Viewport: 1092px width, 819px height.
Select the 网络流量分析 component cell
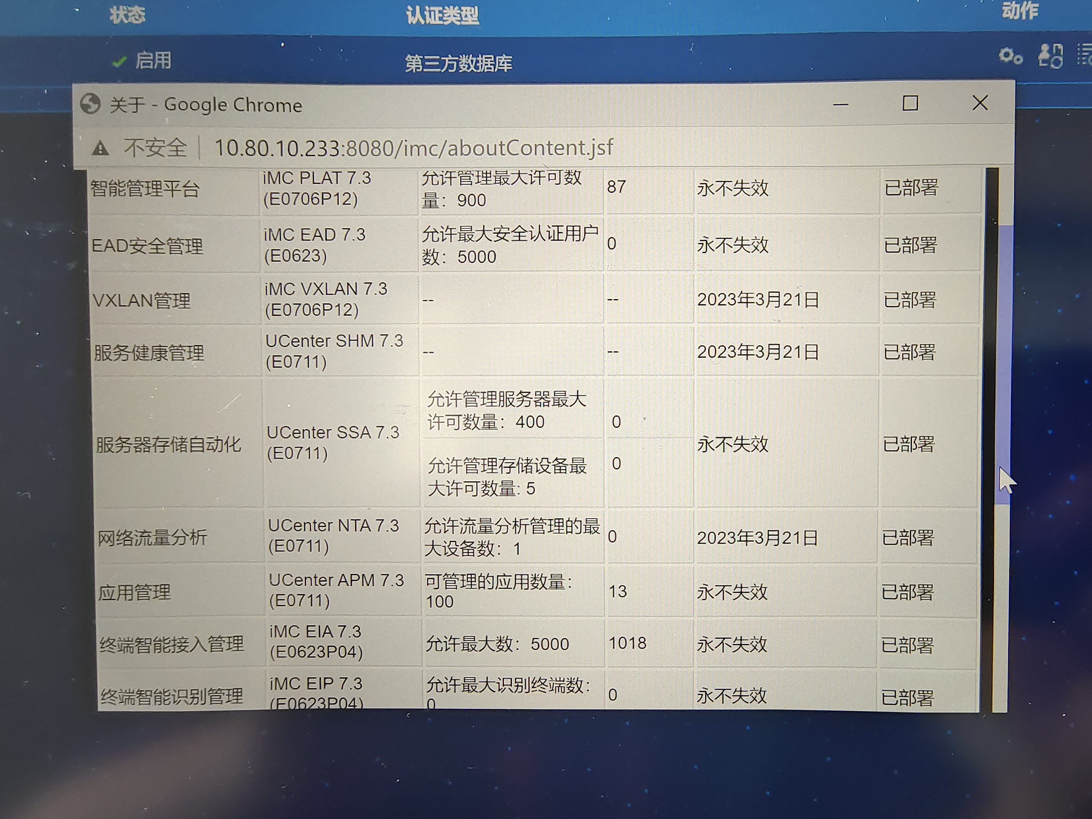pyautogui.click(x=152, y=538)
